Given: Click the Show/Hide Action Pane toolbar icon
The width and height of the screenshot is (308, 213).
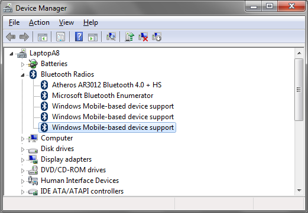Looking at the screenshot, I should point(93,37).
